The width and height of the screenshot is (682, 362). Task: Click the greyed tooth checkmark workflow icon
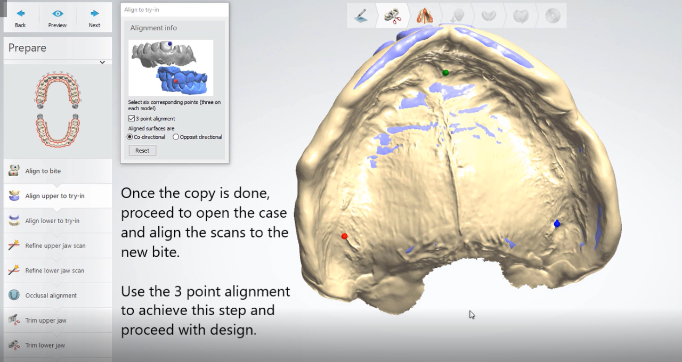521,16
